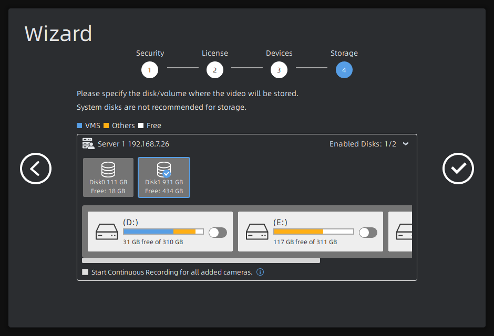The height and width of the screenshot is (336, 494).
Task: Click the back arrow button
Action: [36, 169]
